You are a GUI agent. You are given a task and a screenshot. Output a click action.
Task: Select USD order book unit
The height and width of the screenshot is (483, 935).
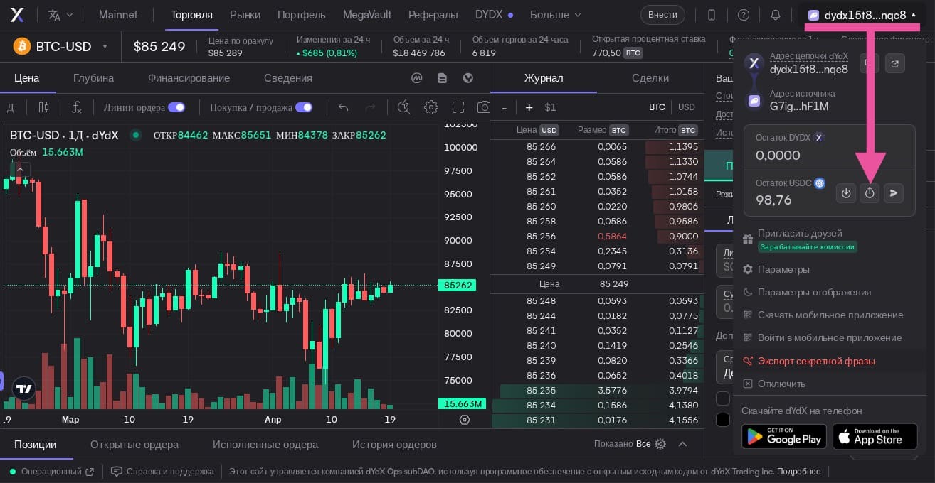(x=687, y=107)
